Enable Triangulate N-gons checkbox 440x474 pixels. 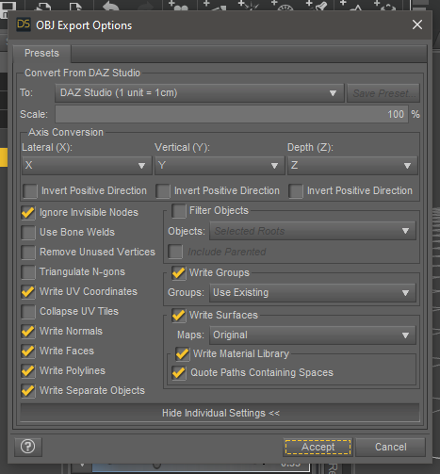tap(28, 272)
